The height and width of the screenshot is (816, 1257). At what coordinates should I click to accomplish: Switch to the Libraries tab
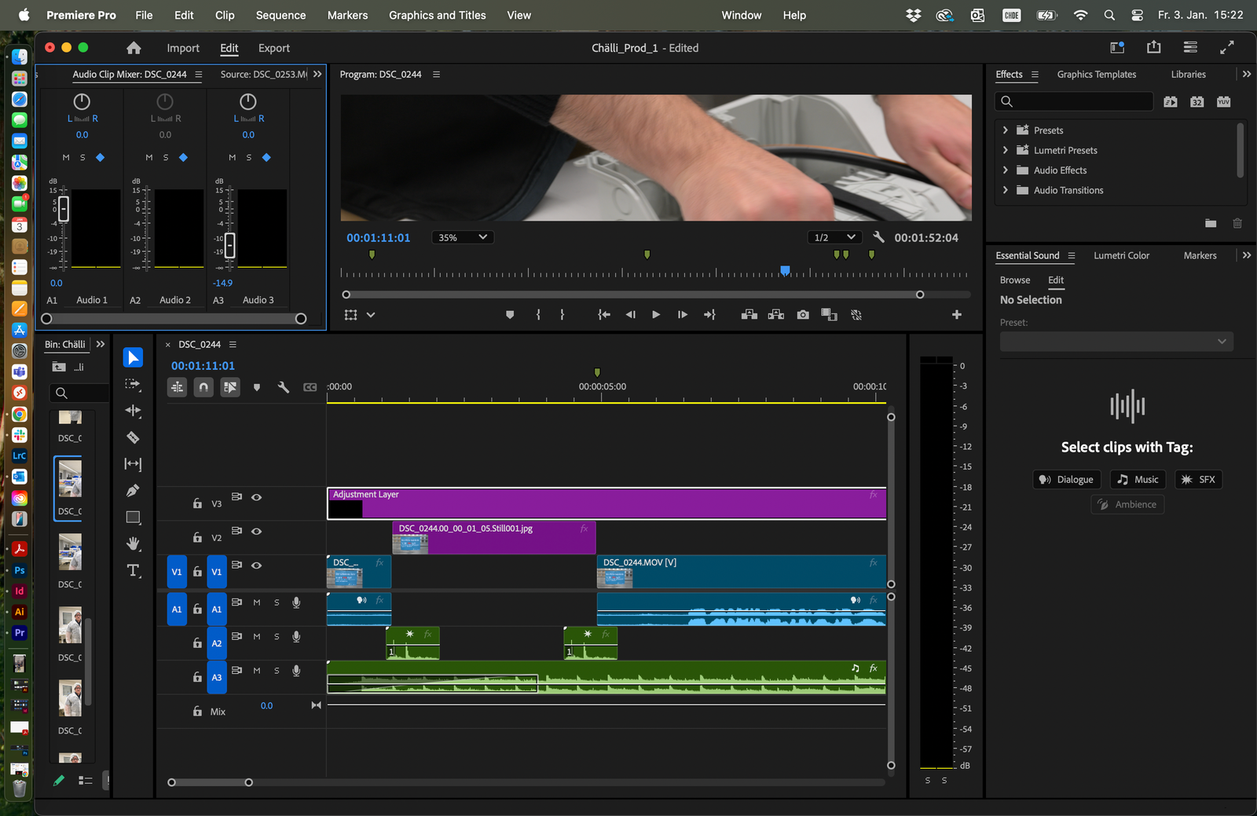point(1188,75)
